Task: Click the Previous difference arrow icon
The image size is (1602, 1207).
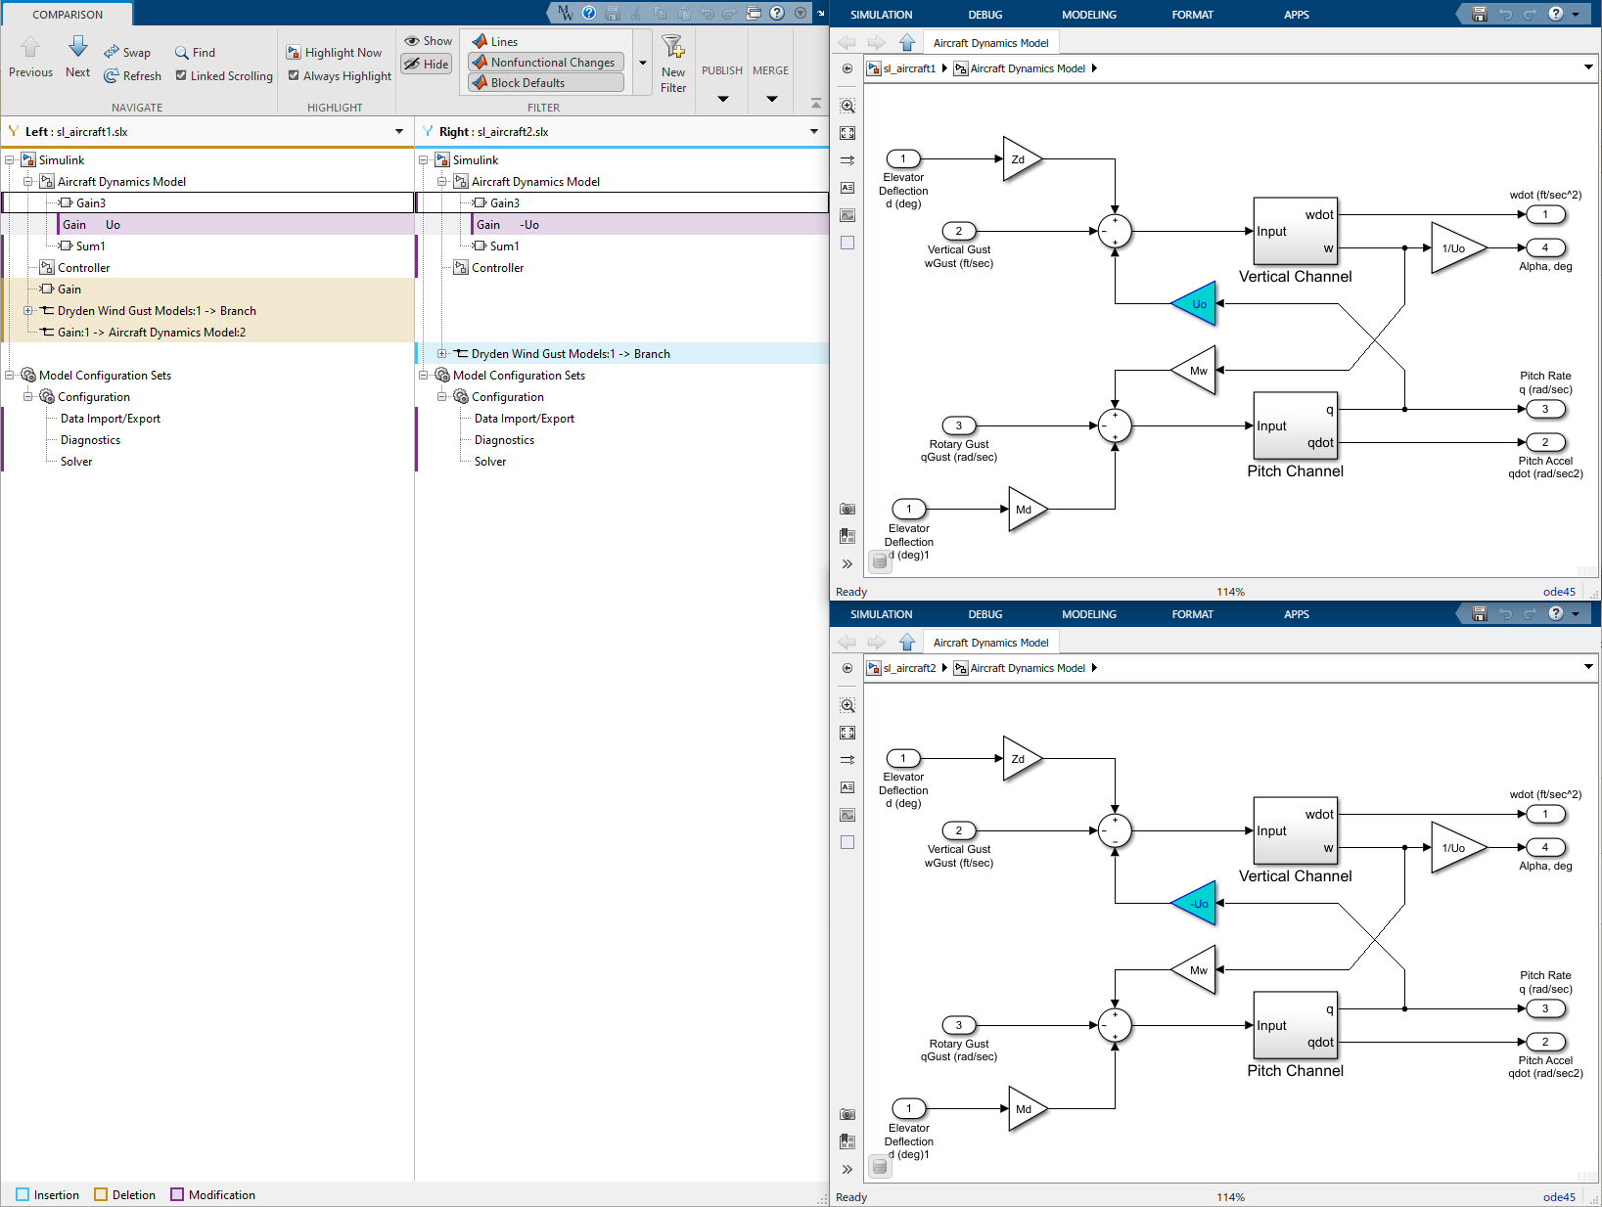Action: pos(30,47)
